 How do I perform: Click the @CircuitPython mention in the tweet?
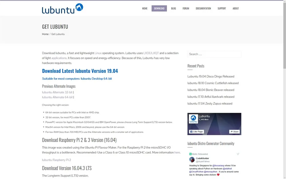tap(196, 172)
